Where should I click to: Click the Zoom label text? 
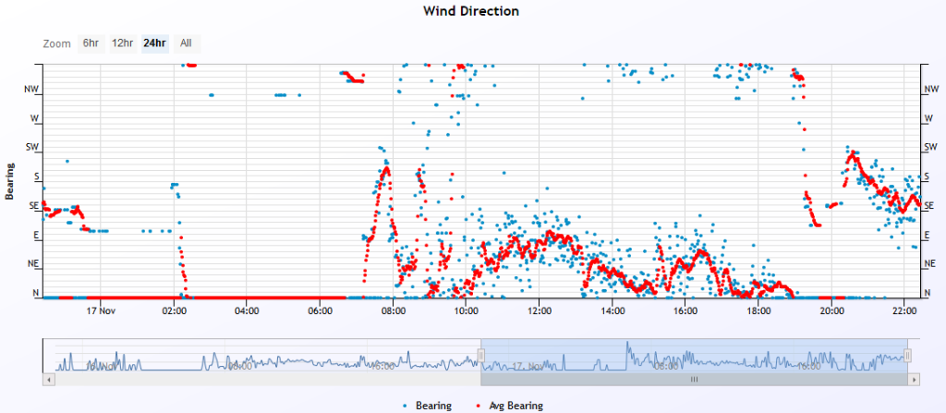click(x=56, y=43)
